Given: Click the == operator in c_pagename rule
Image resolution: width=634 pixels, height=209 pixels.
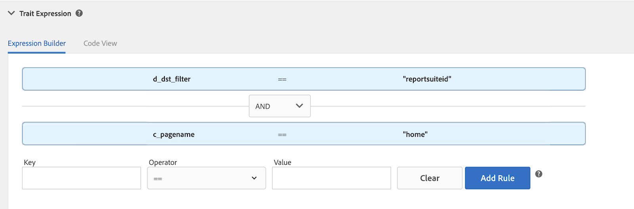Looking at the screenshot, I should [x=282, y=135].
